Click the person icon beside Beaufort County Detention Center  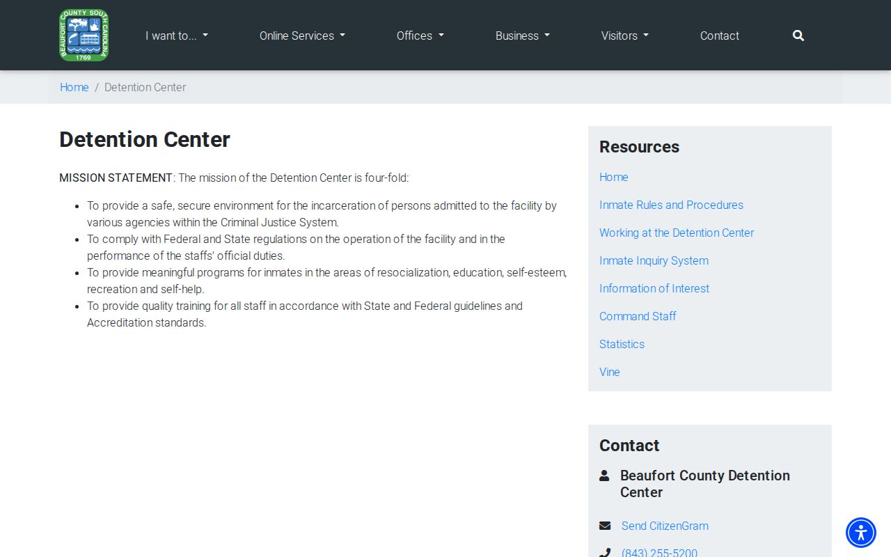(604, 476)
